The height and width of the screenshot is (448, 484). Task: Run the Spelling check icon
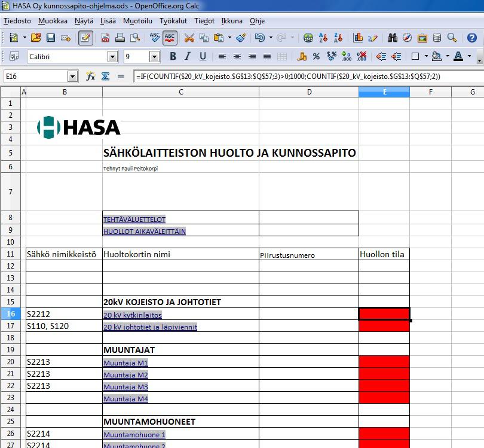[x=154, y=38]
